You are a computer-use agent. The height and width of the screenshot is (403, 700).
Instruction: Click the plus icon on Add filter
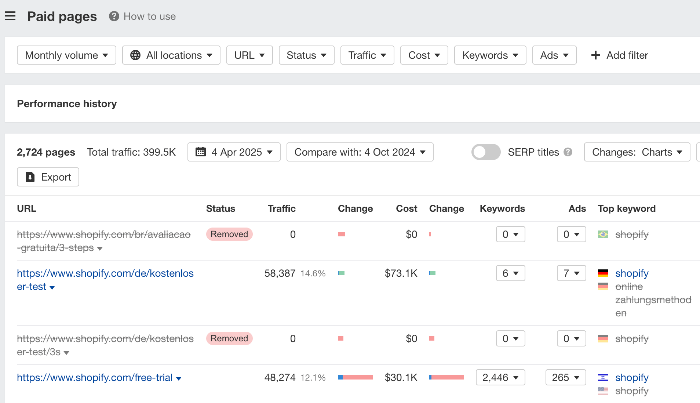pos(595,55)
